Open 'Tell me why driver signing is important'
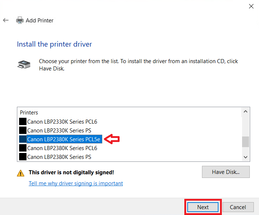This screenshot has width=259, height=215. 76,183
